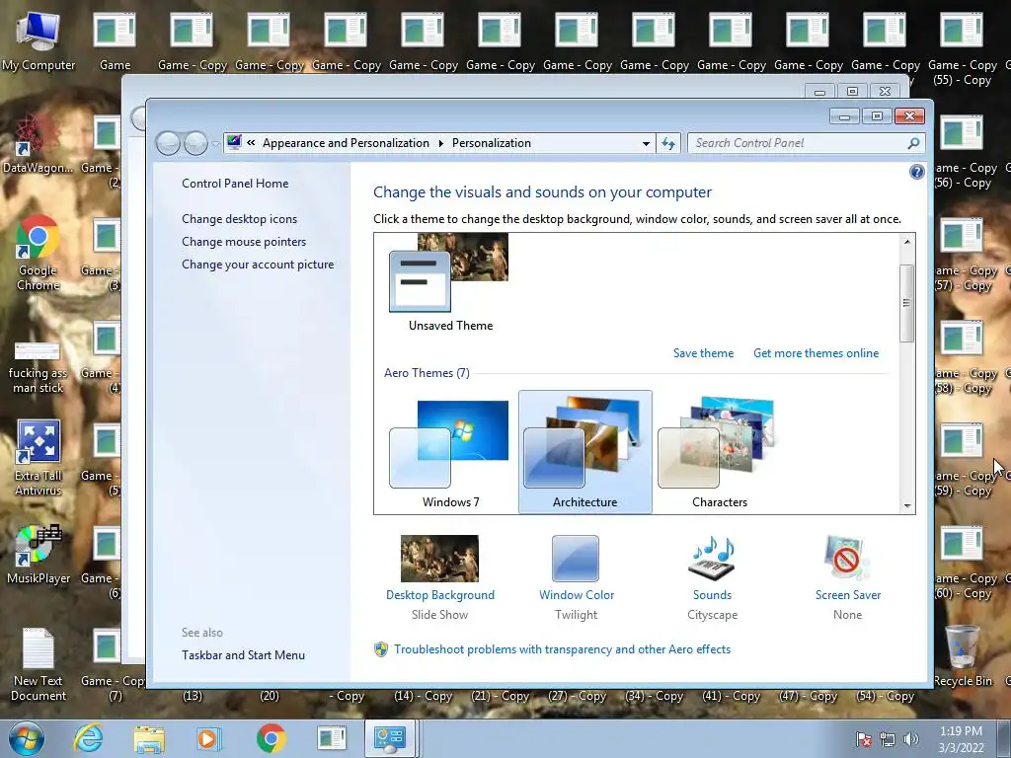Select the Recycle Bin desktop icon
1011x758 pixels.
[962, 655]
